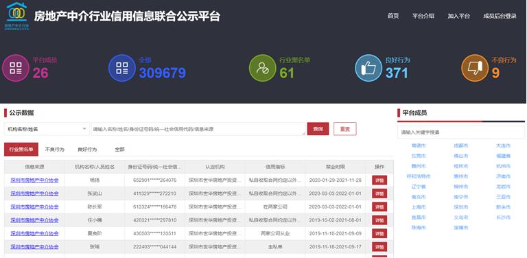Focus the name/ID search input field
527x258 pixels.
tap(198, 129)
